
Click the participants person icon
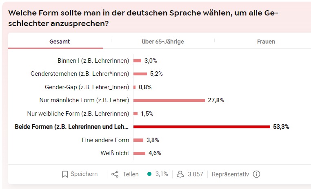180,174
